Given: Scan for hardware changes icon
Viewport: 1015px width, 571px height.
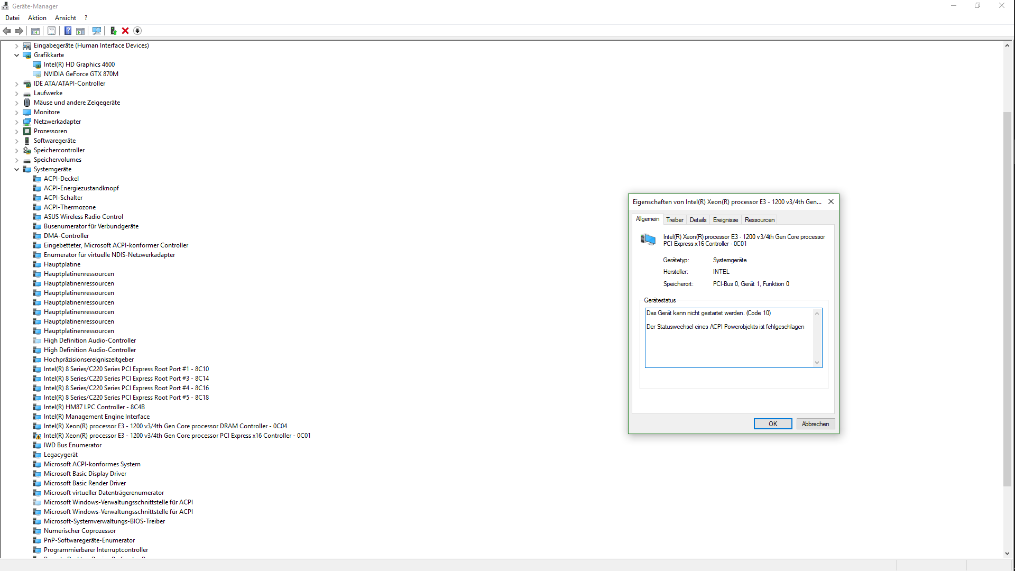Looking at the screenshot, I should coord(96,31).
